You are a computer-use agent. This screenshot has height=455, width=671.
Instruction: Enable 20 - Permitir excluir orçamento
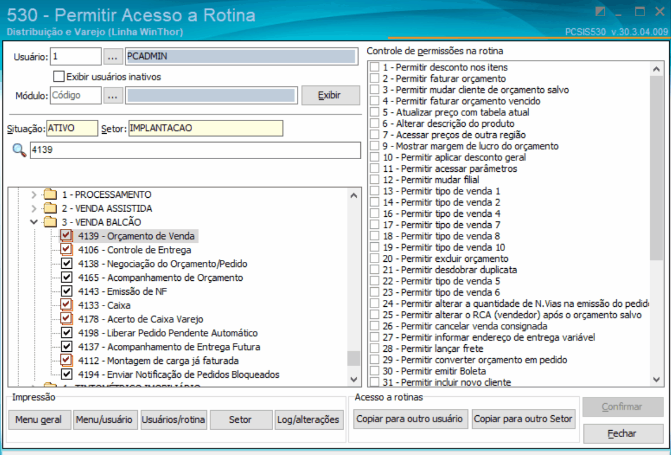coord(375,258)
